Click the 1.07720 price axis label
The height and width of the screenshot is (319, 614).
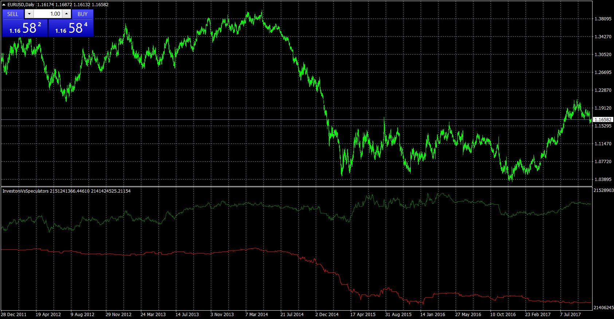pos(603,161)
